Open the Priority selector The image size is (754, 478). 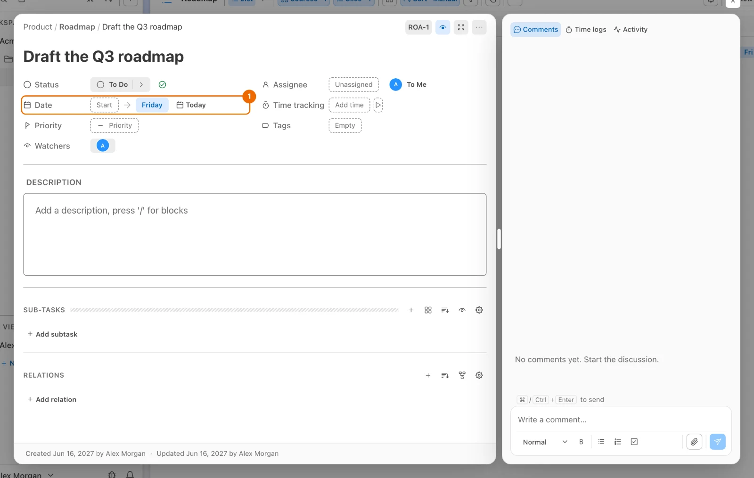[114, 125]
